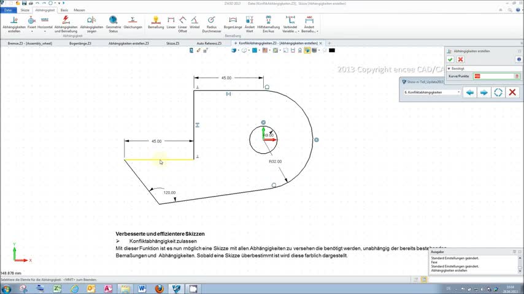Open the Skizze.Z3 document tab

point(173,43)
